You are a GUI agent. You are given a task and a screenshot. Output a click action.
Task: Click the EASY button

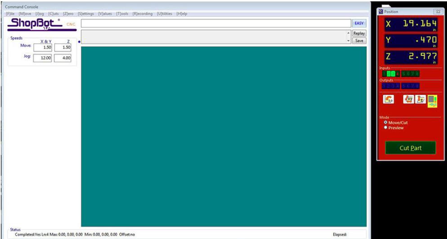pyautogui.click(x=359, y=23)
